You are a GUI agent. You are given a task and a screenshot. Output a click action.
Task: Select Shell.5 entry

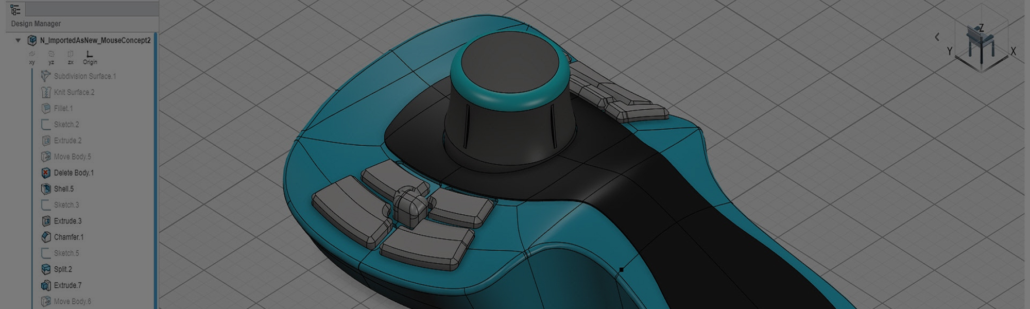coord(64,189)
